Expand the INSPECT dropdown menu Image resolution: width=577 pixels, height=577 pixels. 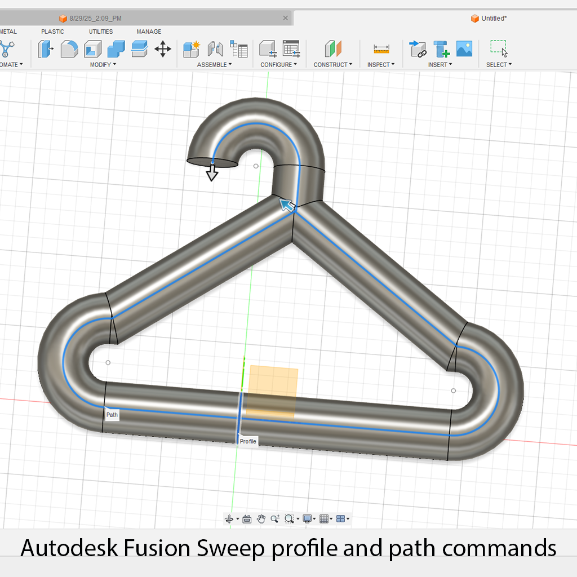[x=381, y=65]
